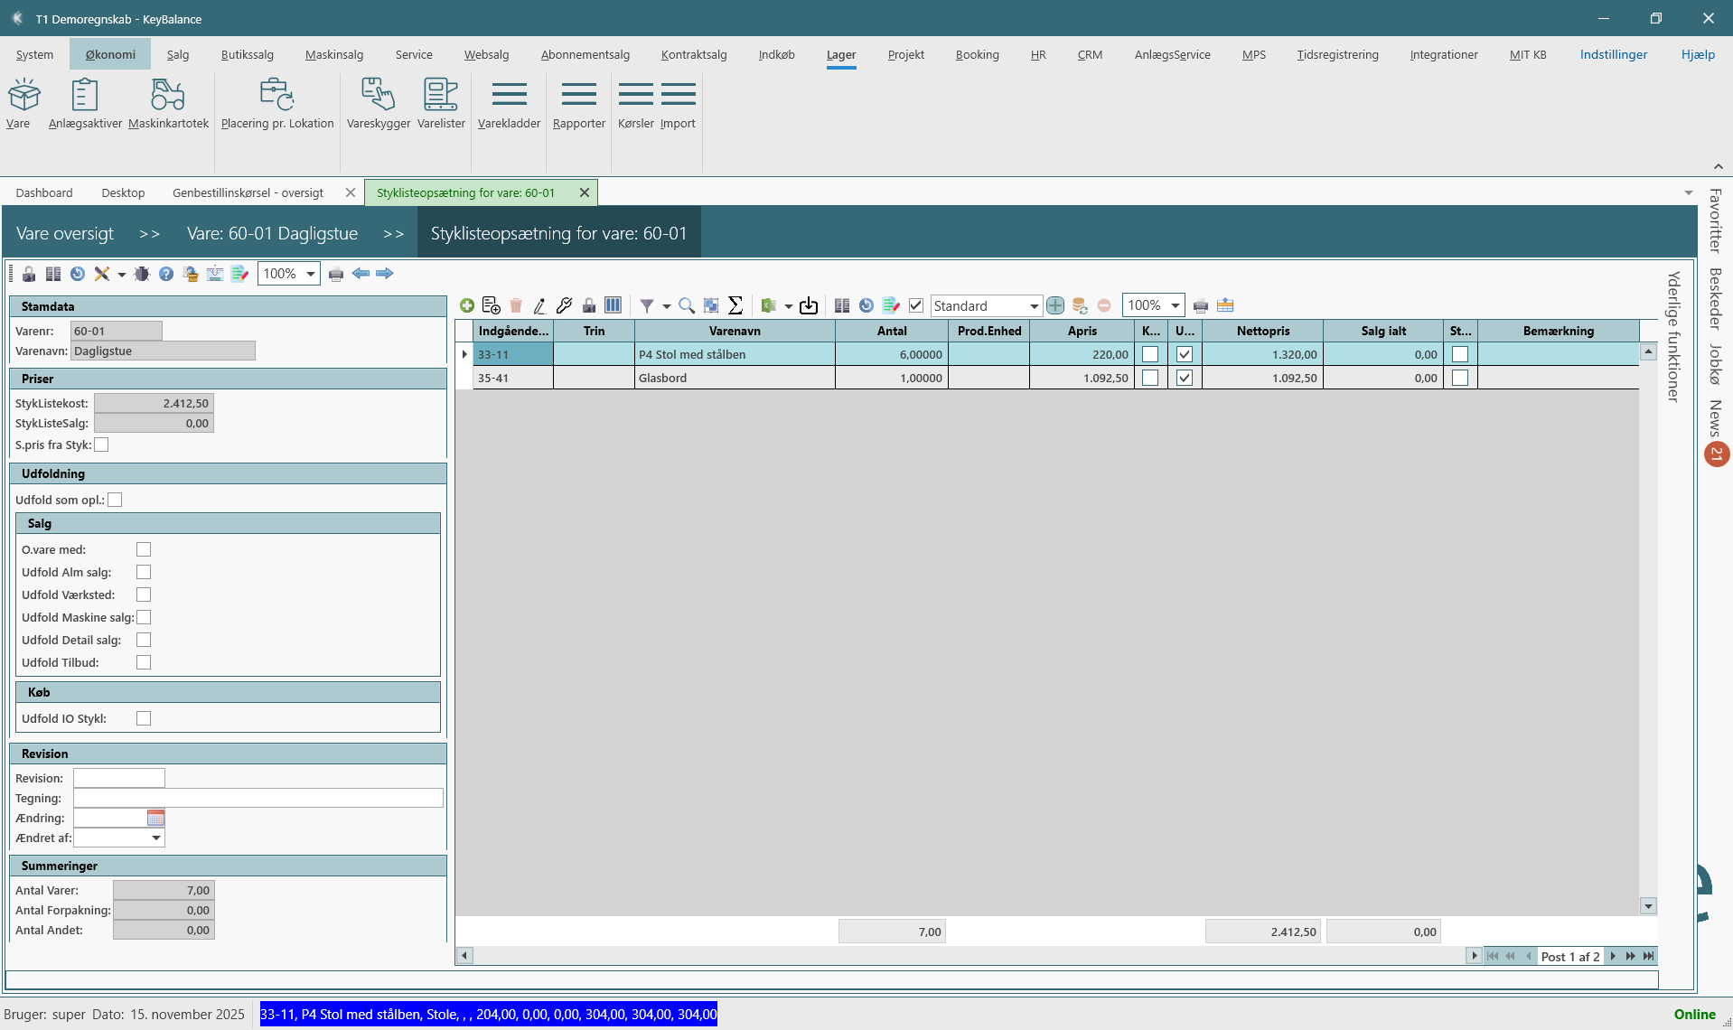The width and height of the screenshot is (1733, 1030).
Task: Open the filter funnel dropdown arrow
Action: (x=667, y=306)
